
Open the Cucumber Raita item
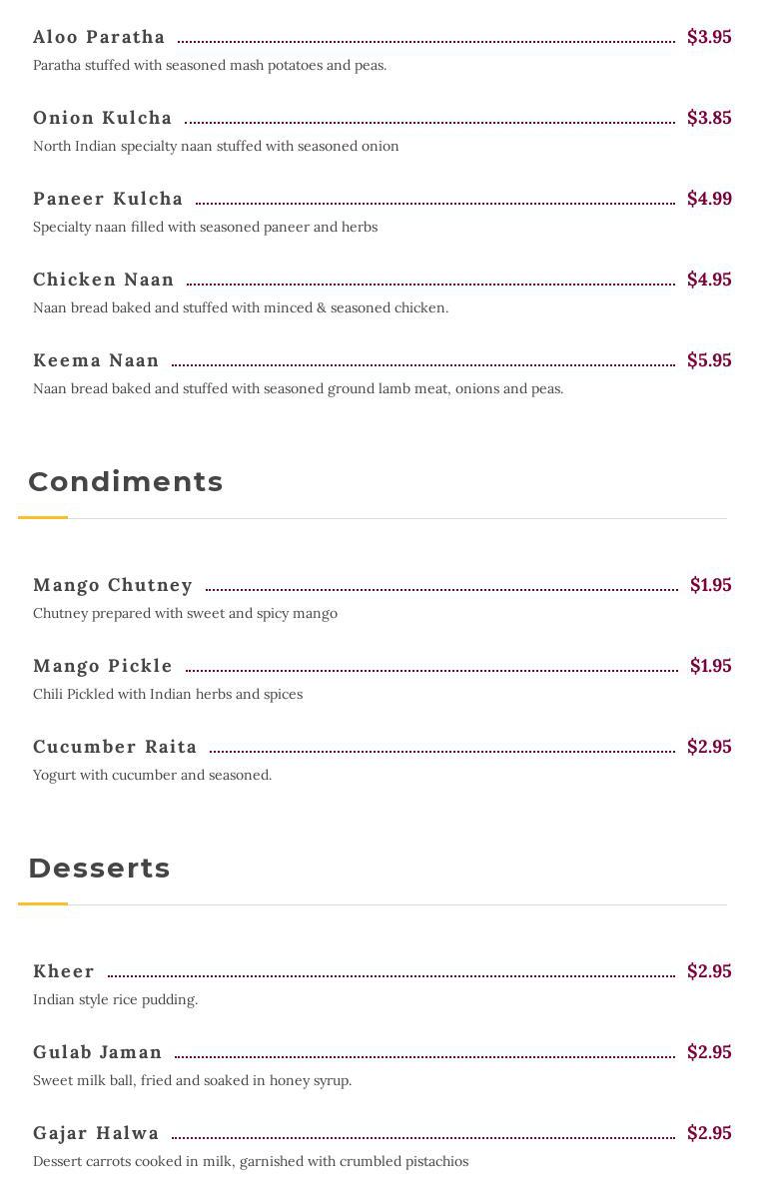point(115,747)
